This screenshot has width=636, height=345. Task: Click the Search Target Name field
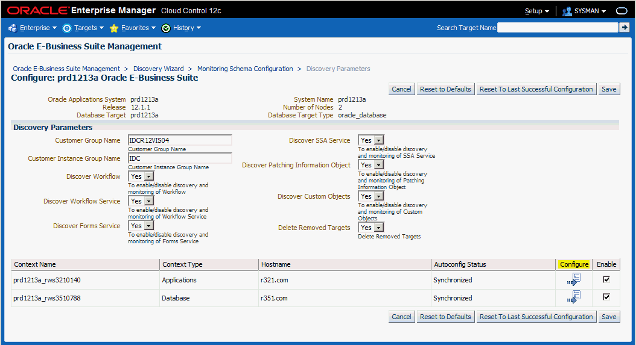pos(558,28)
